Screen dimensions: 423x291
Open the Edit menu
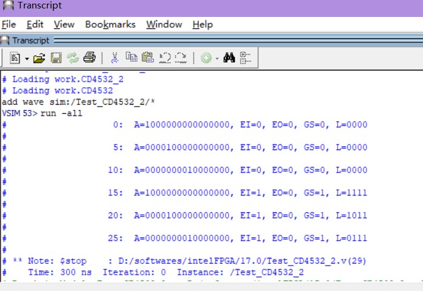pyautogui.click(x=35, y=24)
